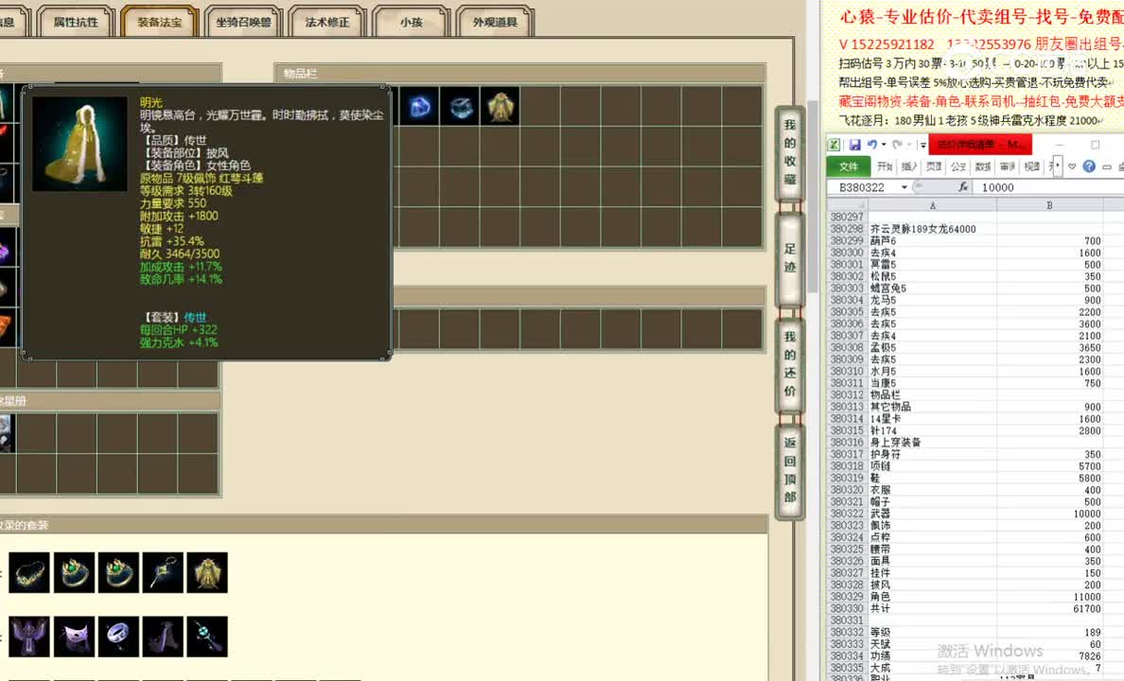Click the formula bar showing 10000
1124x681 pixels.
pyautogui.click(x=1050, y=187)
